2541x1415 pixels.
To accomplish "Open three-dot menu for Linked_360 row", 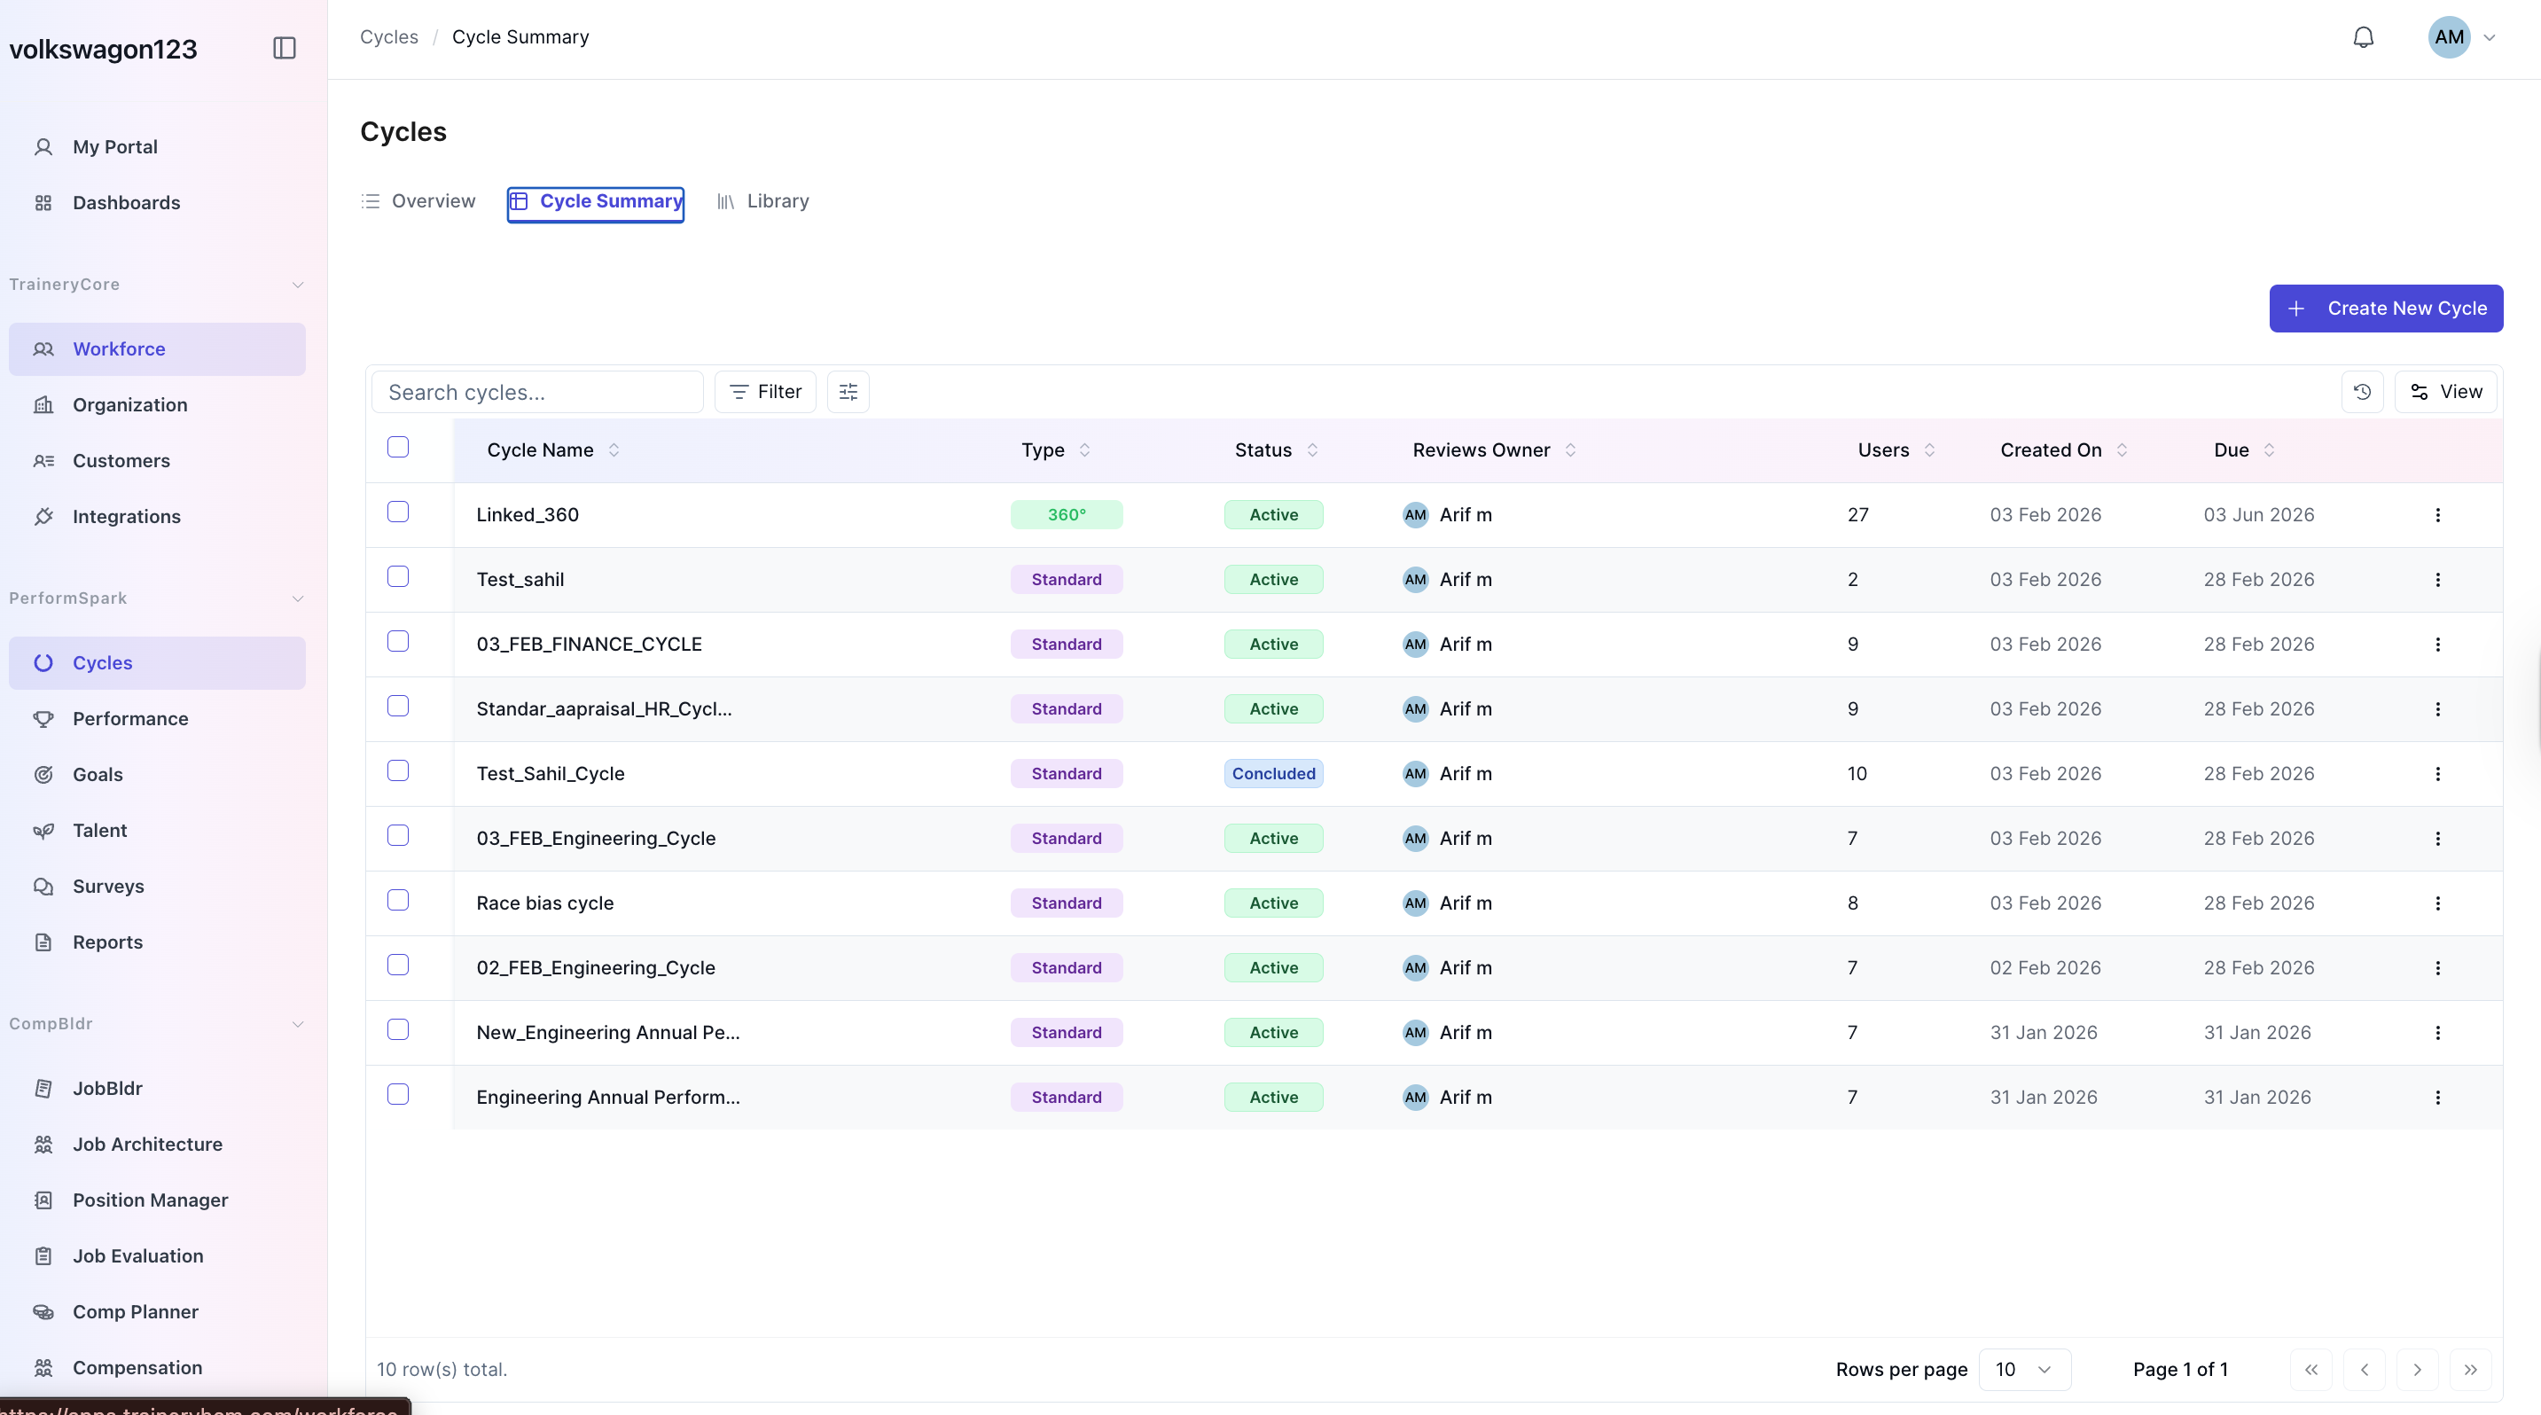I will tap(2436, 515).
